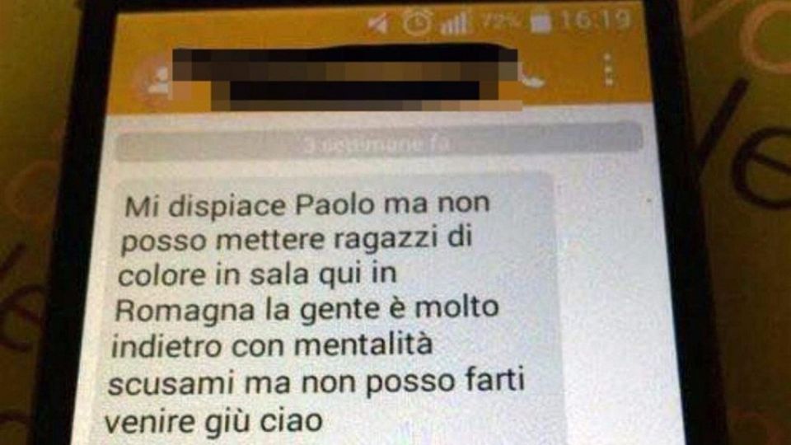
Task: Tap the 16:19 clock in status bar
Action: click(x=596, y=21)
